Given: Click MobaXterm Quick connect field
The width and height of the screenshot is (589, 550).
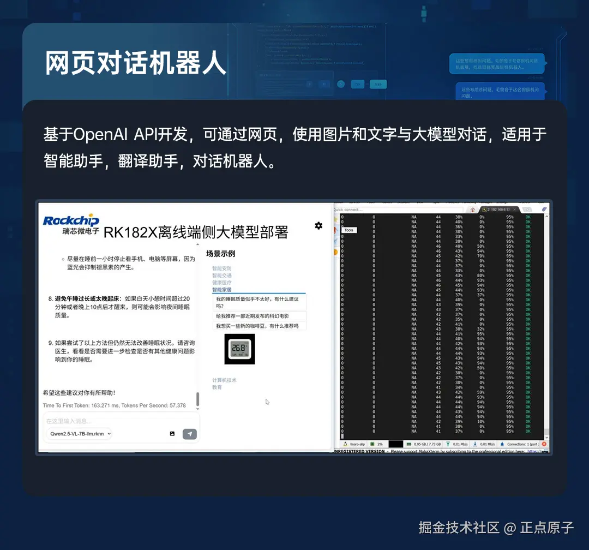Looking at the screenshot, I should pos(398,210).
